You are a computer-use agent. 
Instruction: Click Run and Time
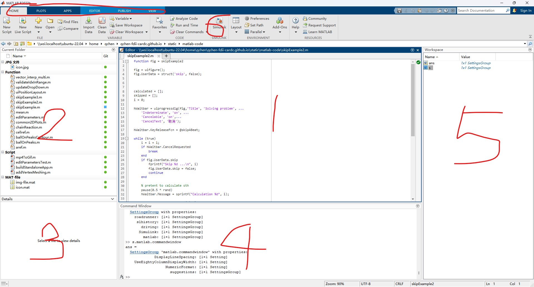click(184, 25)
